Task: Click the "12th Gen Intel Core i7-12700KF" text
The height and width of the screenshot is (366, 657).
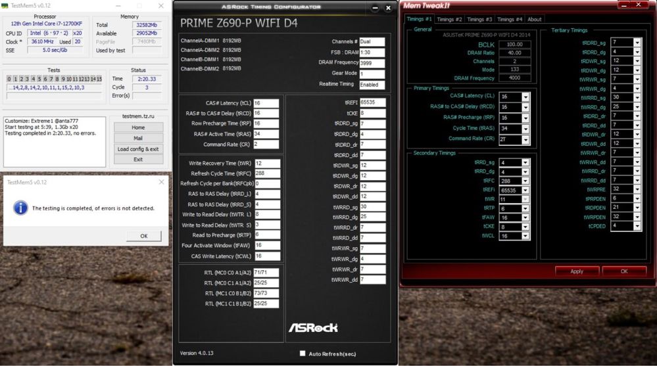Action: 46,24
